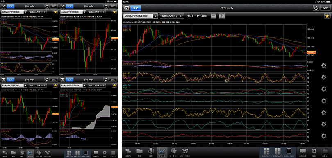332x158 pixels.
Task: Click the gear icon beside the MACD oscillator
Action: 323,65
